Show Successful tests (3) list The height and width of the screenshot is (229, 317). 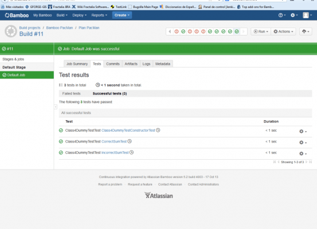click(110, 93)
